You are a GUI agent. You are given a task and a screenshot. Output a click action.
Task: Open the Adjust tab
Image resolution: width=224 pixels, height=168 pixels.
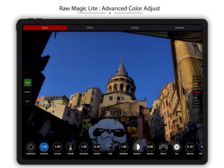[x=45, y=28]
